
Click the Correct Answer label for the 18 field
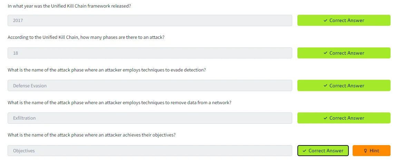coord(347,53)
